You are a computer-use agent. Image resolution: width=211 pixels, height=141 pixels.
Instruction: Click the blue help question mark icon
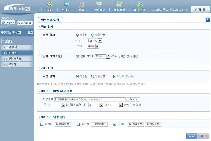(x=207, y=20)
